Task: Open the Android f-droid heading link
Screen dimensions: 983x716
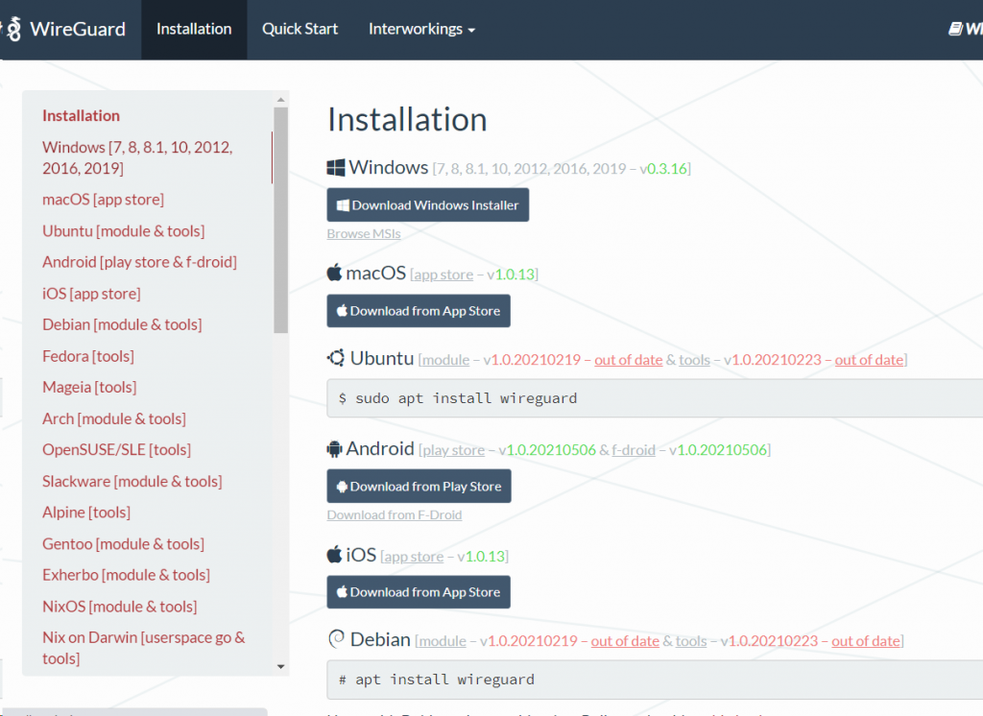Action: tap(634, 450)
